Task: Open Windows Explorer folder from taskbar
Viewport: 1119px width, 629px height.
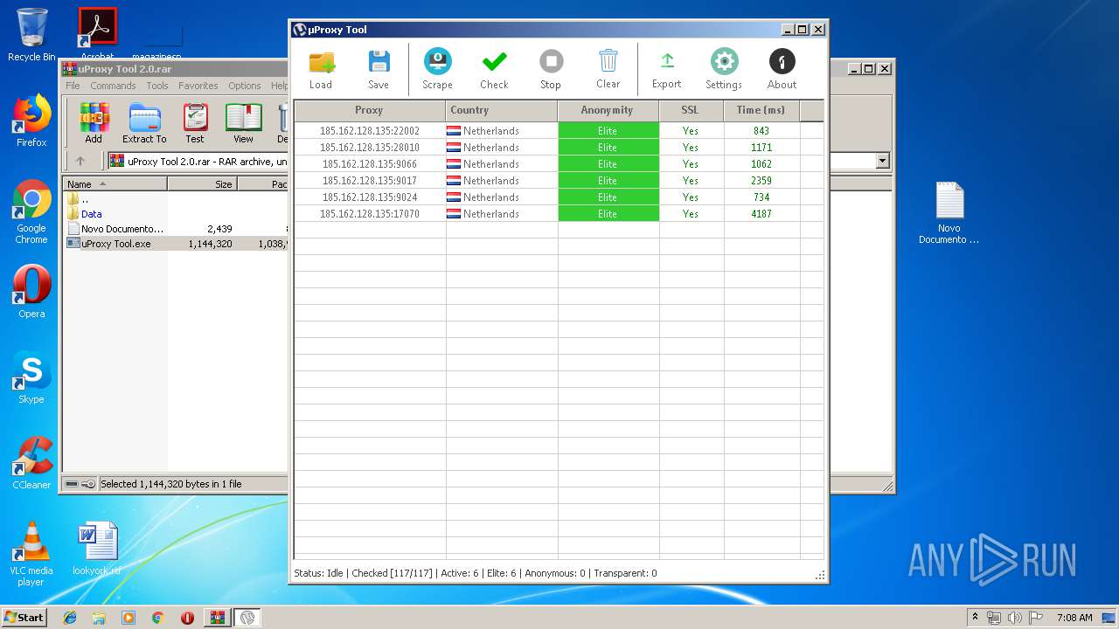Action: pos(99,618)
